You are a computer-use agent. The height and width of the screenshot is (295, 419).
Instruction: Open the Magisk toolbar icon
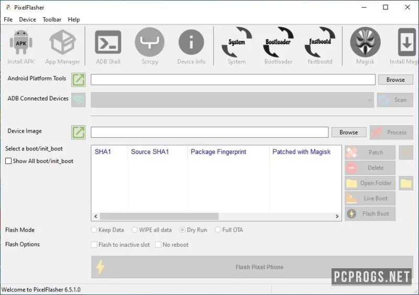pyautogui.click(x=365, y=42)
